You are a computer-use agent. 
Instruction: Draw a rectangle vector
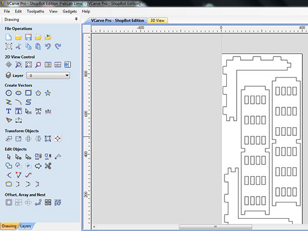pyautogui.click(x=28, y=93)
